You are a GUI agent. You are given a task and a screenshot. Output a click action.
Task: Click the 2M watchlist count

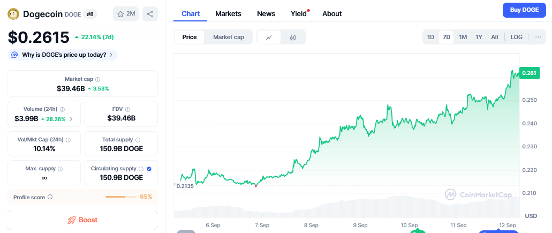point(131,14)
